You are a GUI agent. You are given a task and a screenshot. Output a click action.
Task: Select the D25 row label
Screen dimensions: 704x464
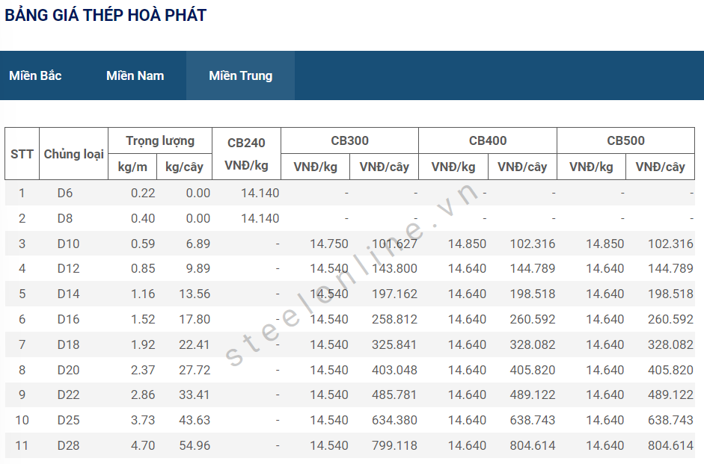click(68, 420)
